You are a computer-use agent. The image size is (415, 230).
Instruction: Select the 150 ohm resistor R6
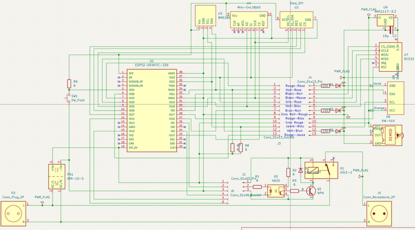[x=325, y=131]
